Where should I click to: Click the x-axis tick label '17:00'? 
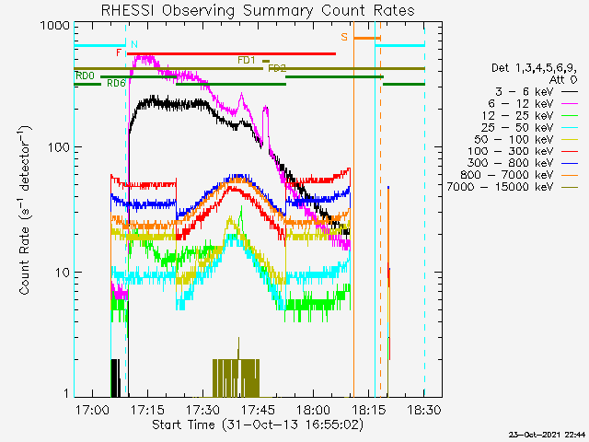[92, 410]
